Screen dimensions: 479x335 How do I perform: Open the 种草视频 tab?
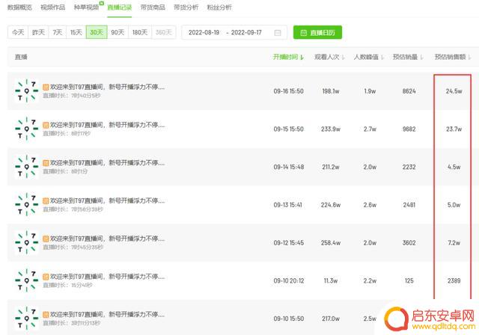(x=87, y=7)
